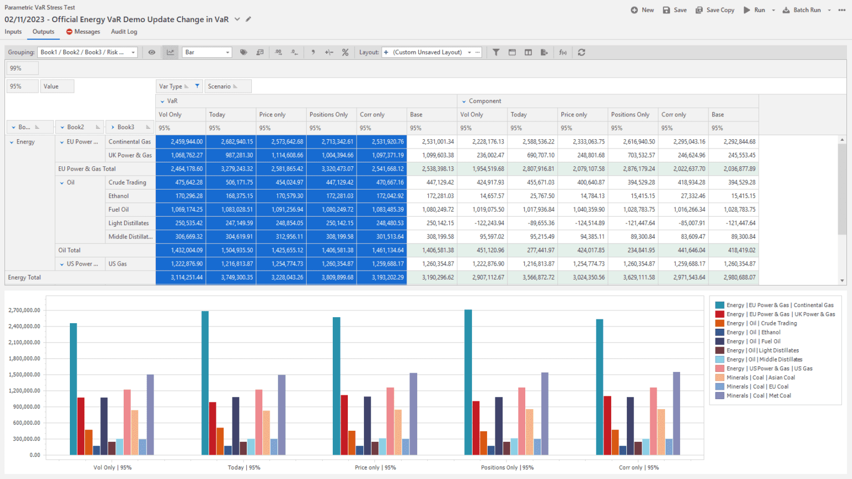The width and height of the screenshot is (852, 479).
Task: Open the formula f(x) tool
Action: click(563, 52)
